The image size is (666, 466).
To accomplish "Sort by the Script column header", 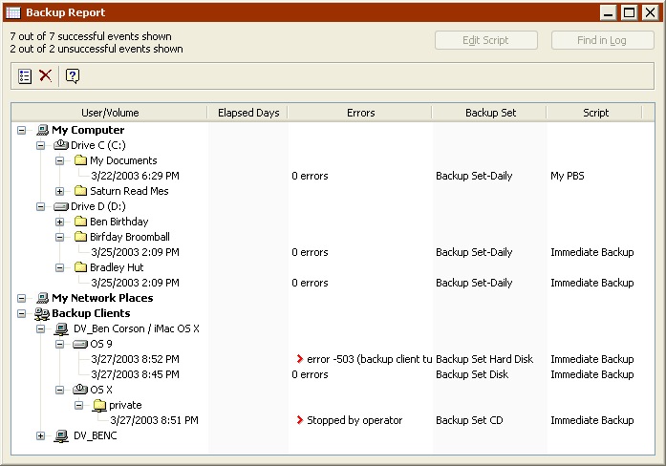I will click(x=595, y=113).
